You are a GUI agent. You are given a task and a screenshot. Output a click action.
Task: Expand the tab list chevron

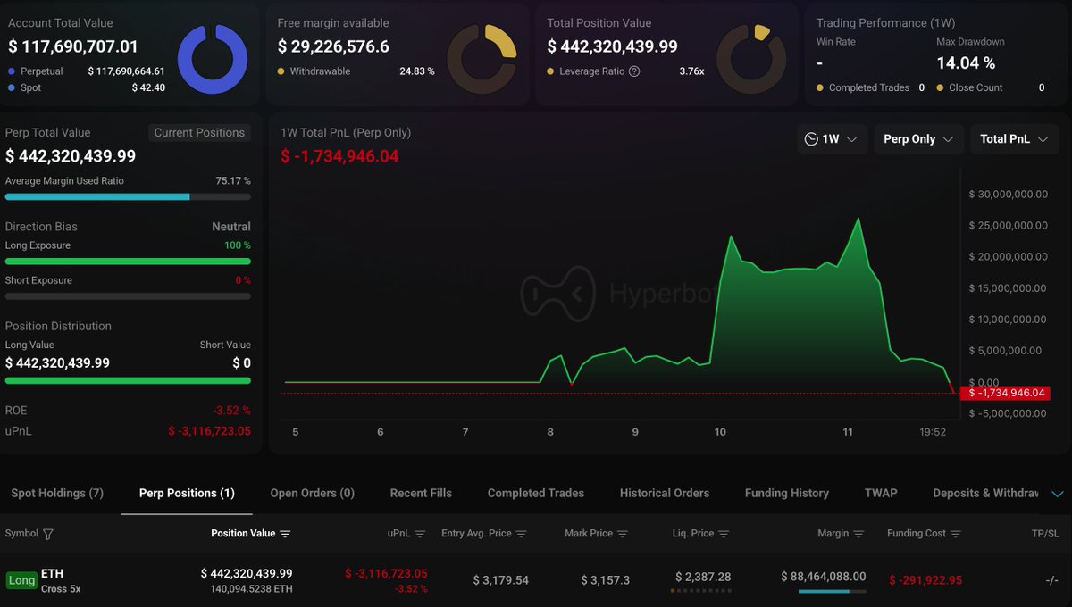1058,494
